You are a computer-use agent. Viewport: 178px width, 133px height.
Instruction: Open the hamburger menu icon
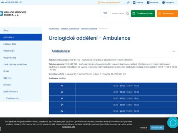pyautogui.click(x=105, y=13)
